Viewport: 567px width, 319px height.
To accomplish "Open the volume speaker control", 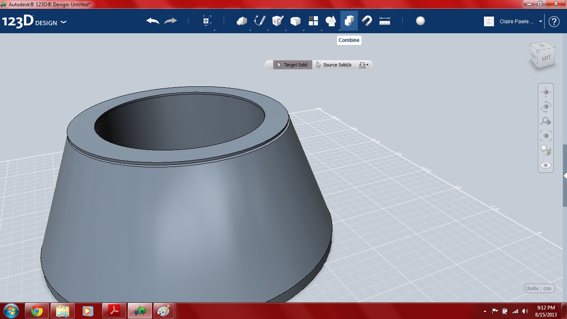I will (x=525, y=311).
